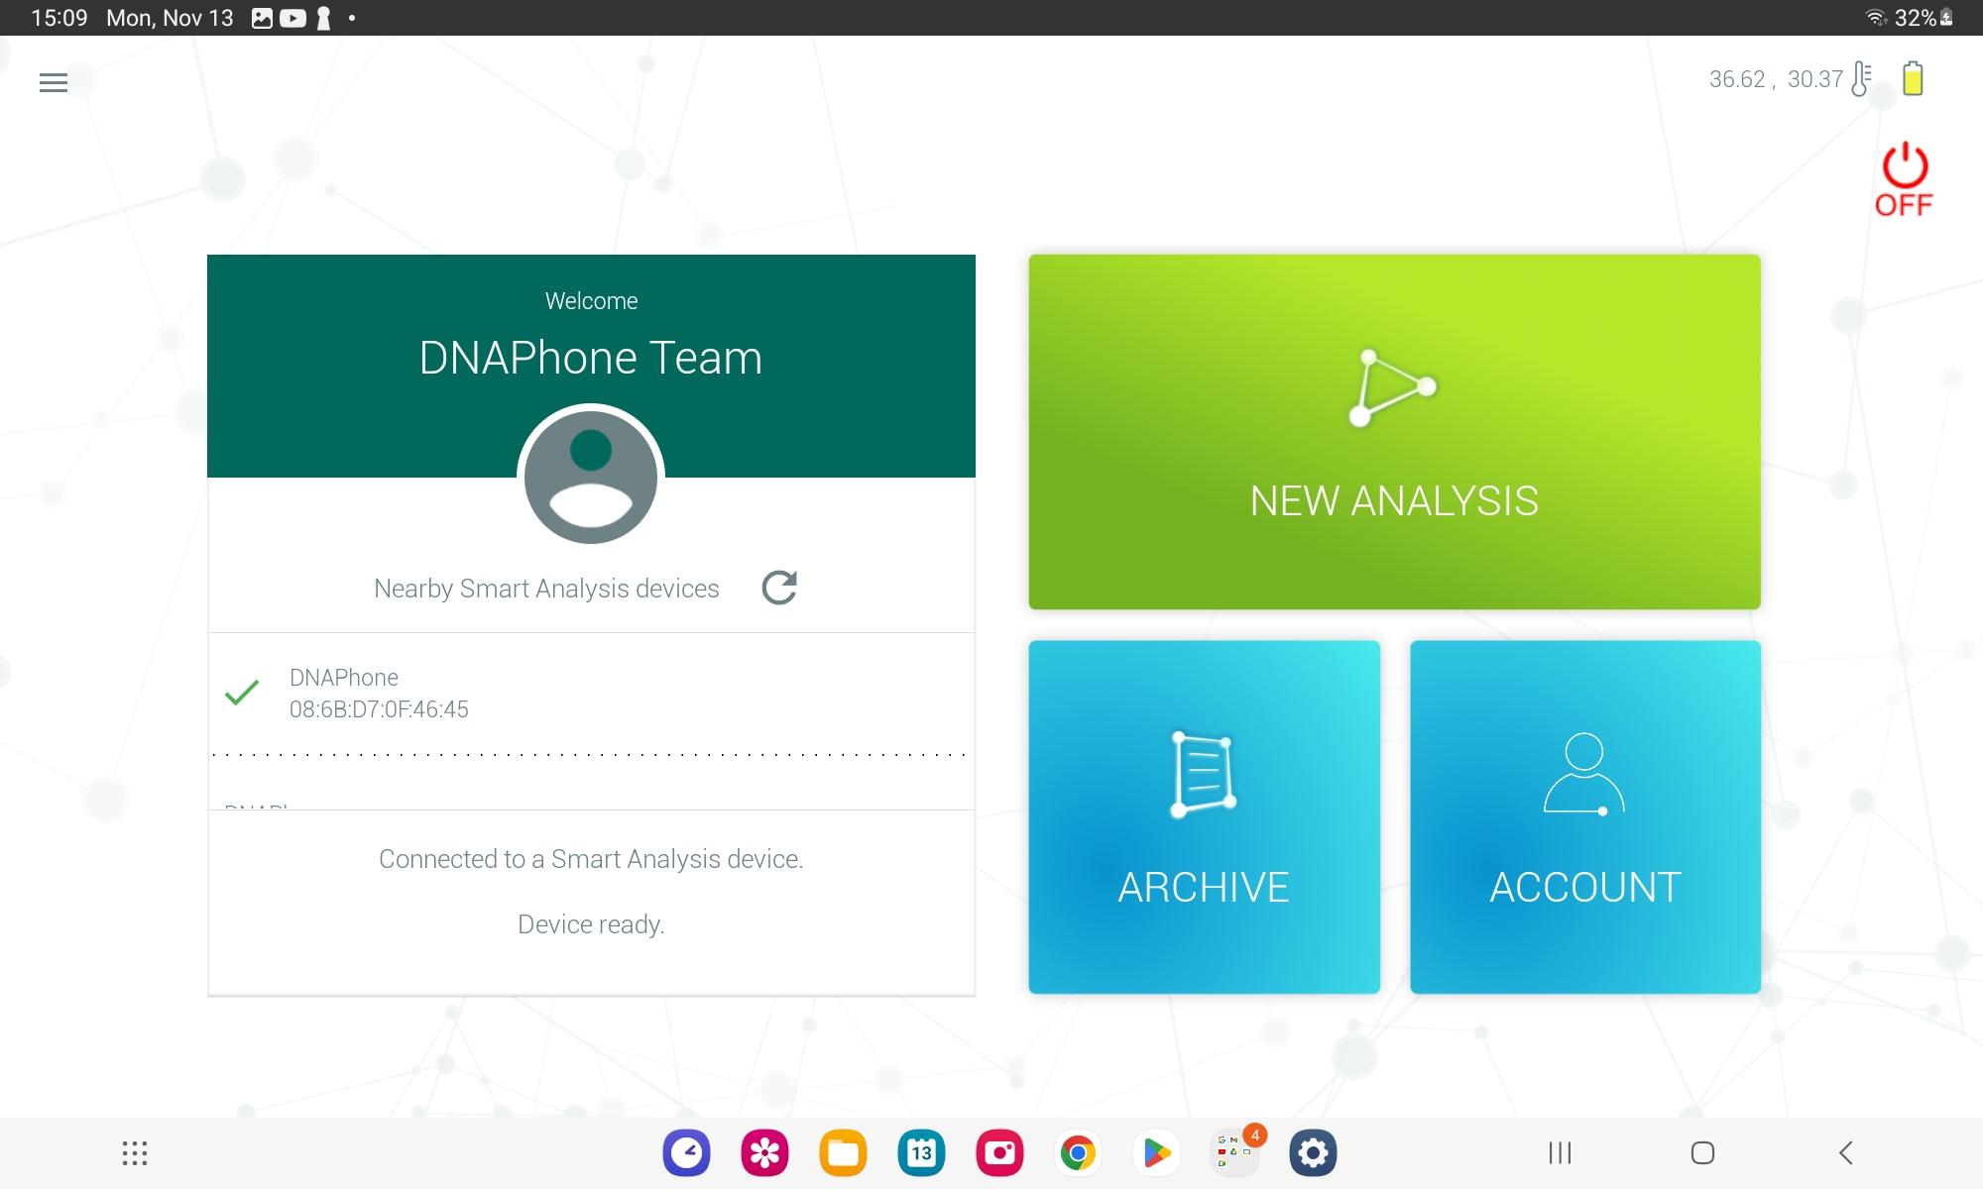Open the Calendar app showing 13
The height and width of the screenshot is (1189, 1983).
point(921,1153)
